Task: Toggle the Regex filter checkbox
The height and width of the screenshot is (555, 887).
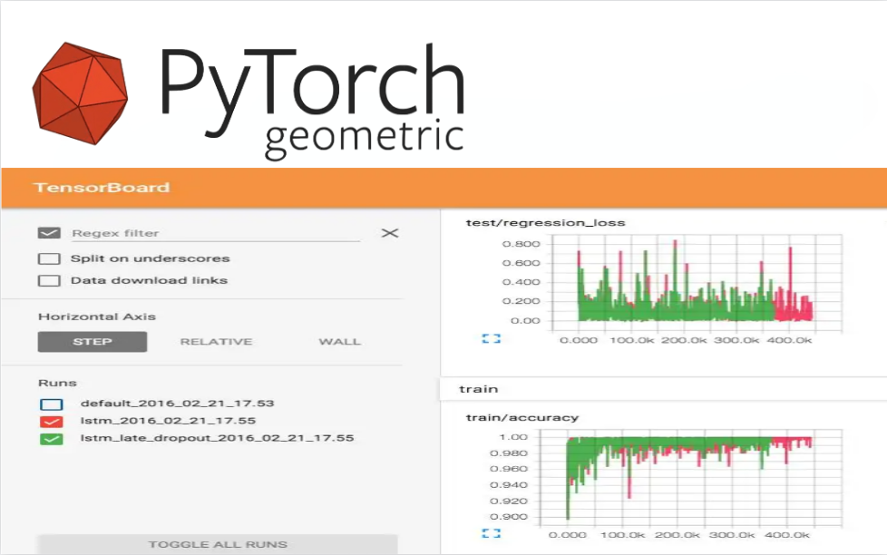Action: click(x=49, y=233)
